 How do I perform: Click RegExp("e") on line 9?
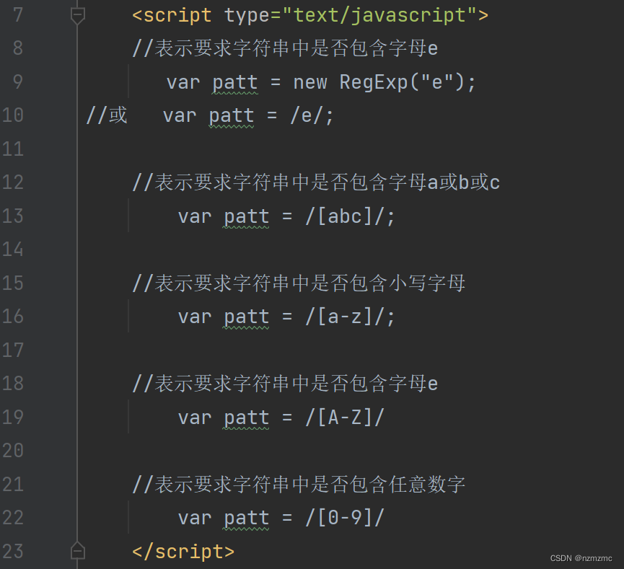pos(402,82)
